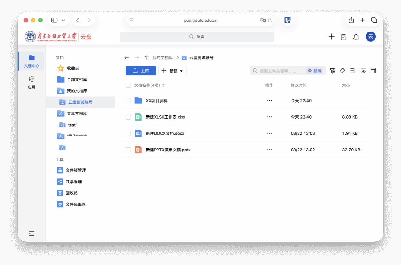Screen dimensions: 401x265
Task: Click the 上传 button
Action: pos(141,71)
